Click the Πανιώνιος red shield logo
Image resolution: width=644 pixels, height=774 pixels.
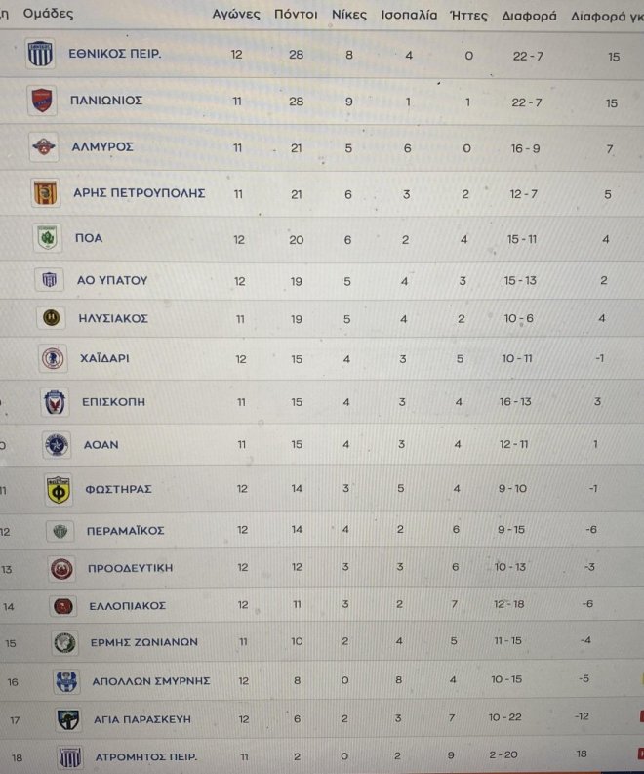(42, 100)
